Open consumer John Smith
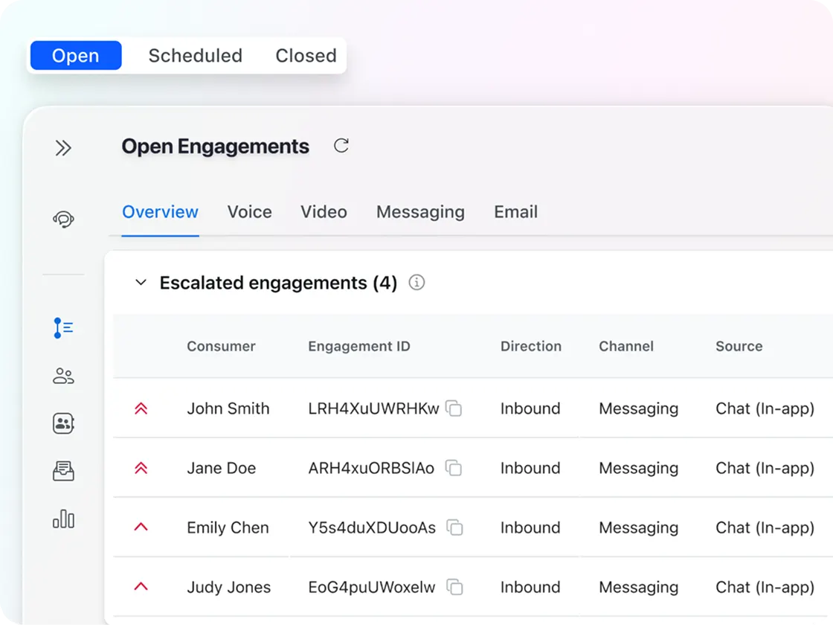This screenshot has height=625, width=833. coord(228,408)
